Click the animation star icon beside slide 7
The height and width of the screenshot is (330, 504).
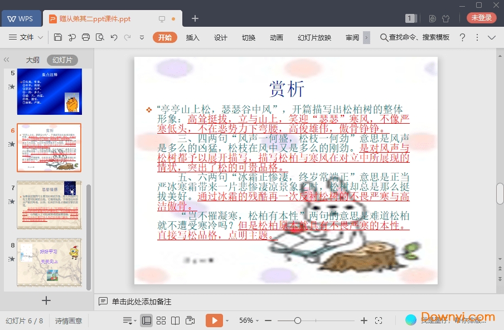coord(12,201)
